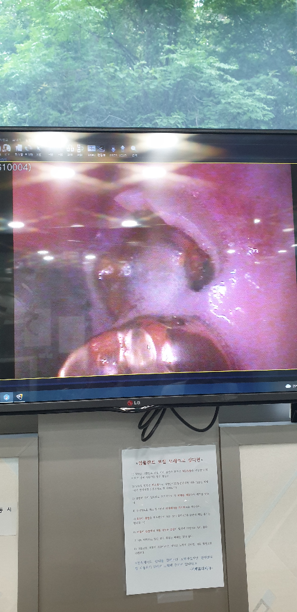Select the scissors edit toolbar icon

pos(100,148)
